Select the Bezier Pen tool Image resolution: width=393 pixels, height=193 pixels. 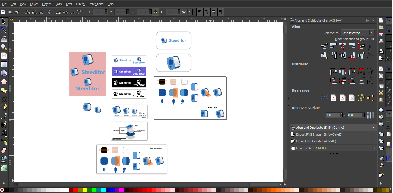[x=4, y=116]
